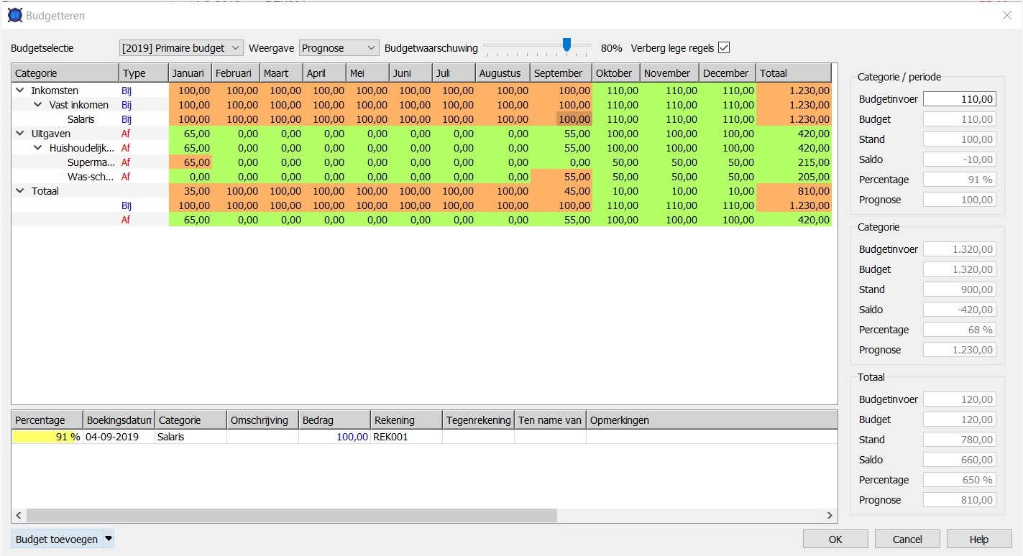Open Help for budgeting
1023x556 pixels.
(978, 539)
